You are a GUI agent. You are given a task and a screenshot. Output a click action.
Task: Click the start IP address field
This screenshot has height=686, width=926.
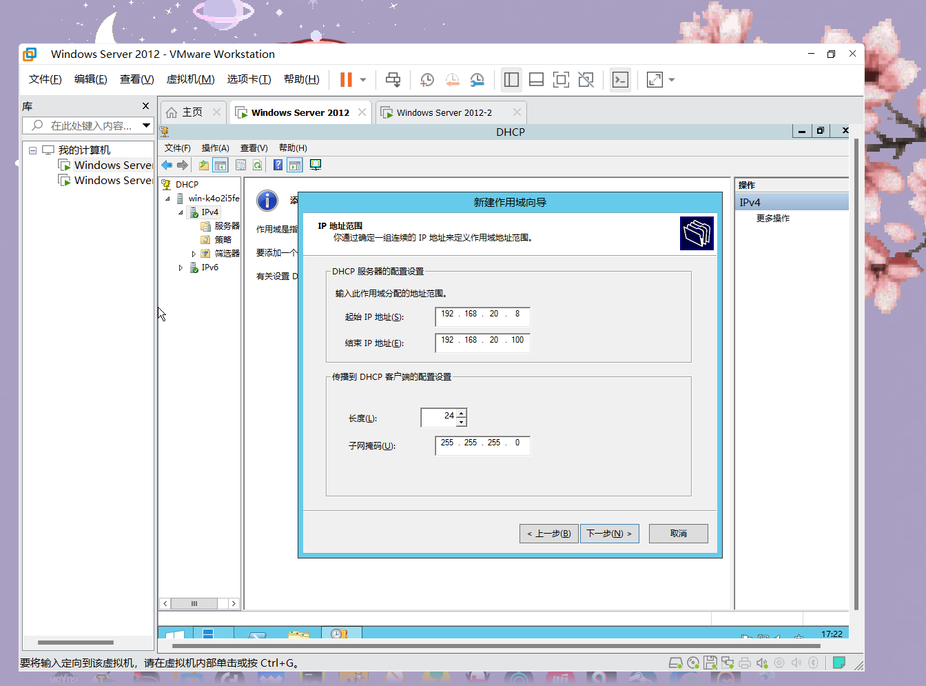(483, 316)
